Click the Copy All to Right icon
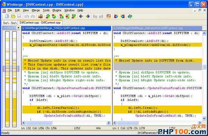Screen dimensions: 208x136 pos(116,17)
